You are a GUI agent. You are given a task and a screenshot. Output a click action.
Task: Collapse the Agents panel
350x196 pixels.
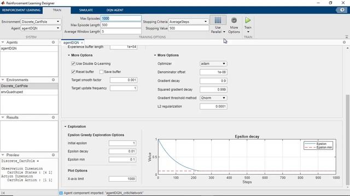(x=3, y=42)
